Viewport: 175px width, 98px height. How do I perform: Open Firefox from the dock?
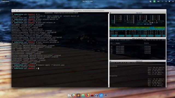(x=87, y=96)
